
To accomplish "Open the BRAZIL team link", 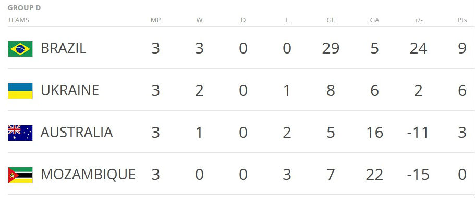I will tap(63, 48).
